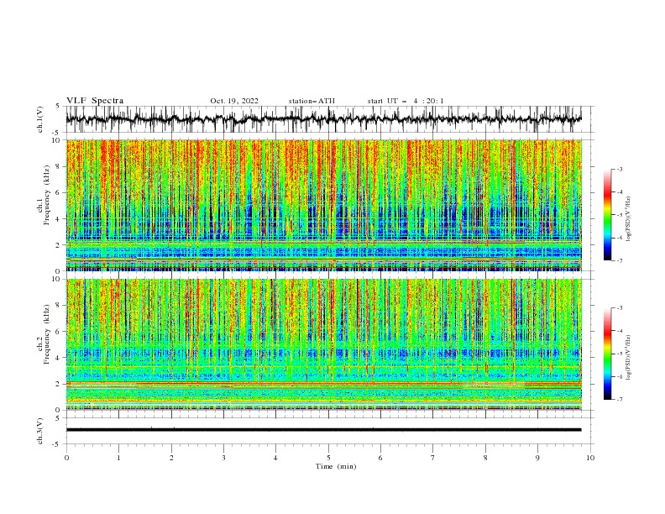Click the "-7" tick on the ch.1 colorbar
Screen dimensions: 665x514
[620, 260]
